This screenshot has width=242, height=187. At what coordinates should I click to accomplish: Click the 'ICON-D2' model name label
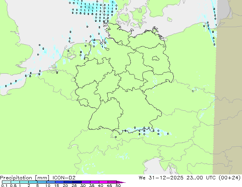point(64,178)
